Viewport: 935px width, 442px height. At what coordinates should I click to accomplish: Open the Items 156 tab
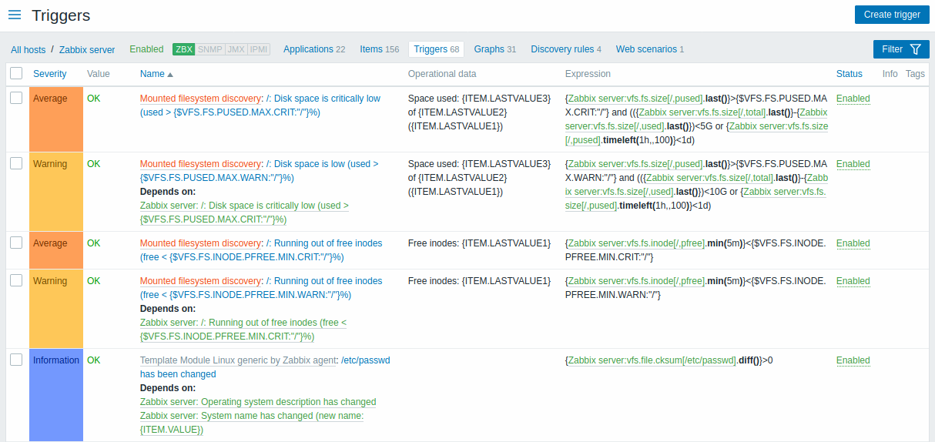coord(380,49)
